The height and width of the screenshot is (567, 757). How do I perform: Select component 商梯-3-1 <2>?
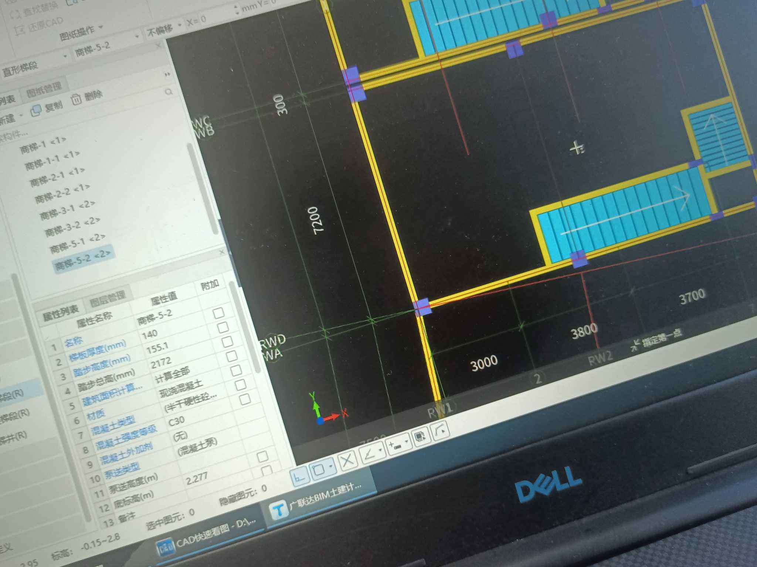[x=68, y=209]
